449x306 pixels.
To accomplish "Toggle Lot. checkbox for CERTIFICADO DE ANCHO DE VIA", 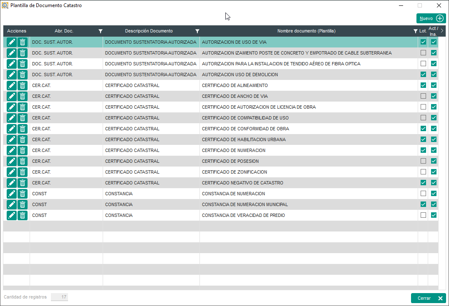I will pyautogui.click(x=423, y=96).
